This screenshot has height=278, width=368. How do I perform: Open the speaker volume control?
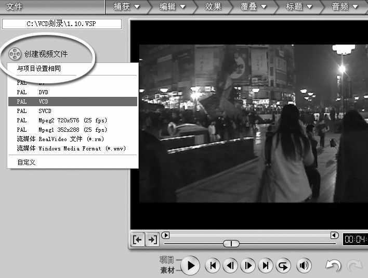coord(304,266)
